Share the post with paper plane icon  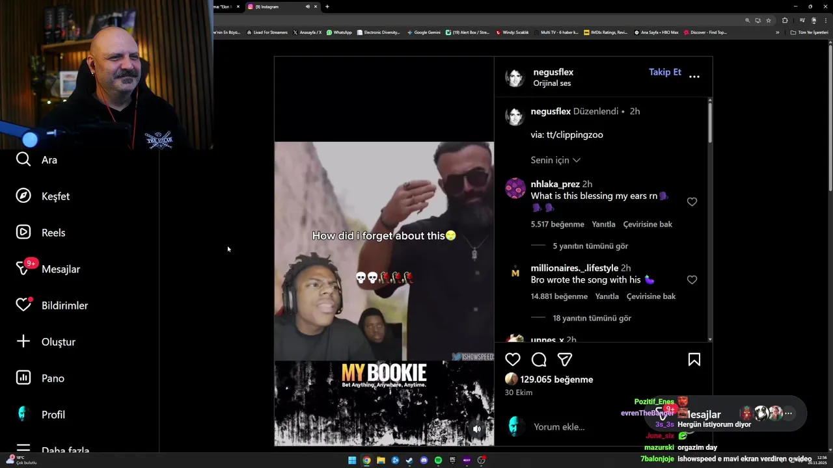[x=565, y=359]
